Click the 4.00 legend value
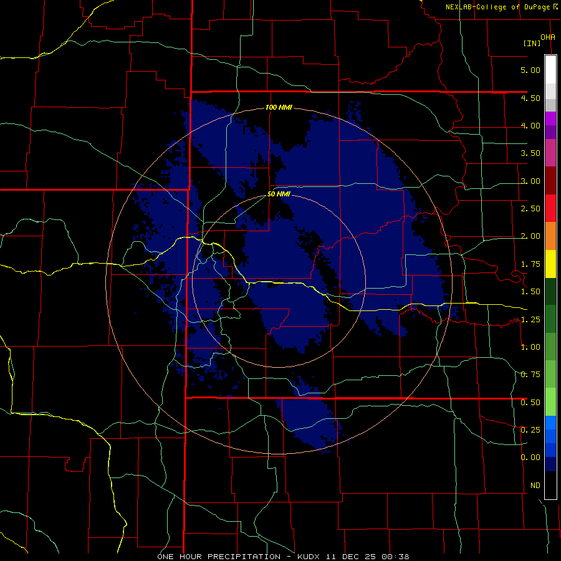561x561 pixels. tap(530, 125)
